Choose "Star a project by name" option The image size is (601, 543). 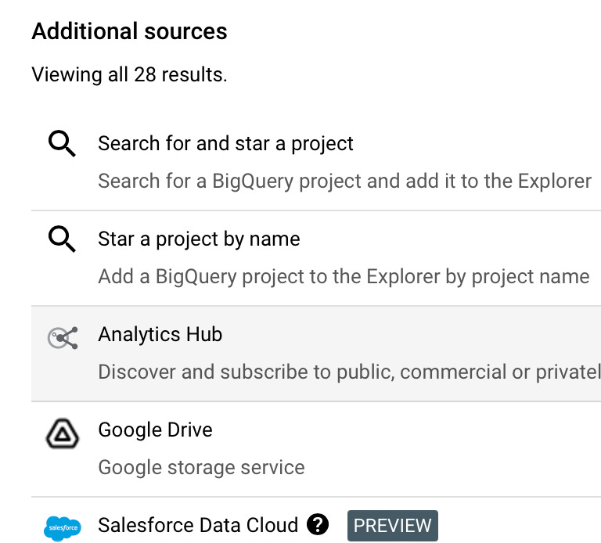coord(199,239)
